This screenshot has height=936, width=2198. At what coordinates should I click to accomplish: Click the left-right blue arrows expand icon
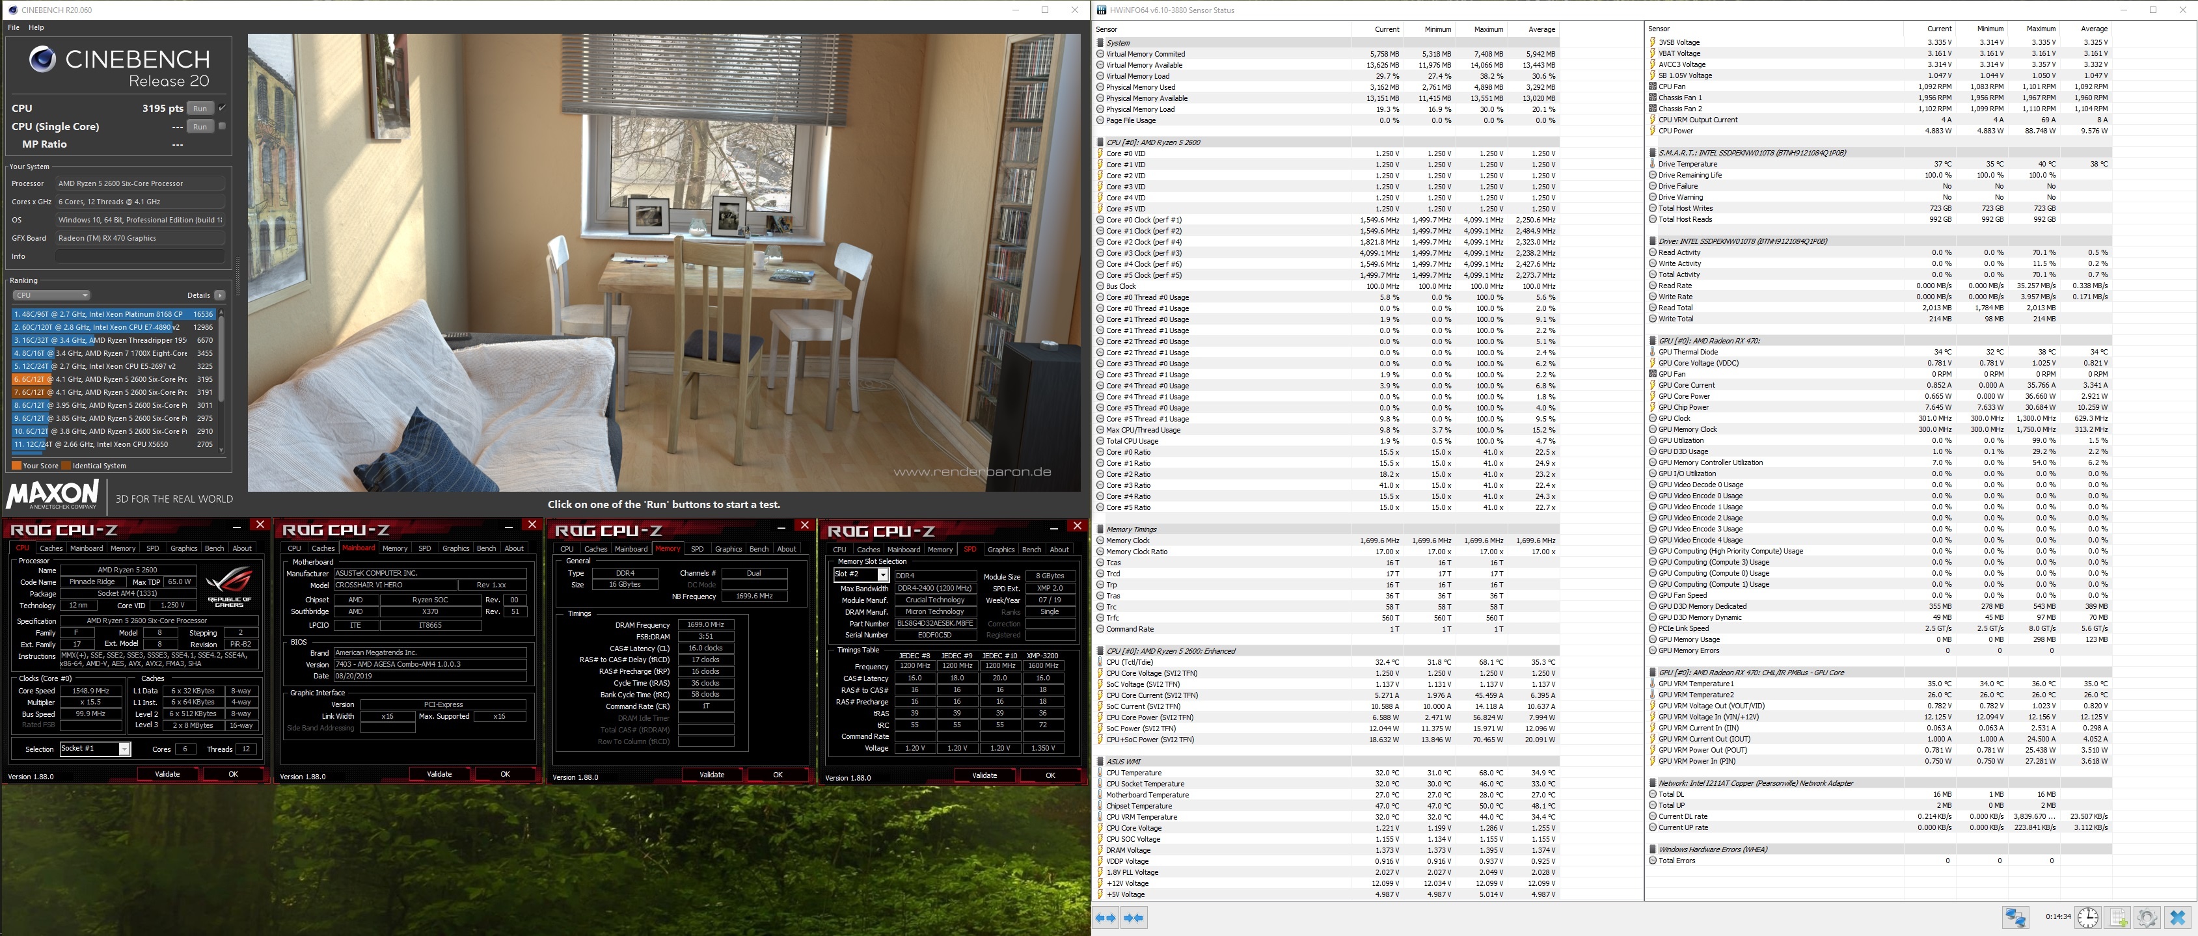click(1106, 918)
